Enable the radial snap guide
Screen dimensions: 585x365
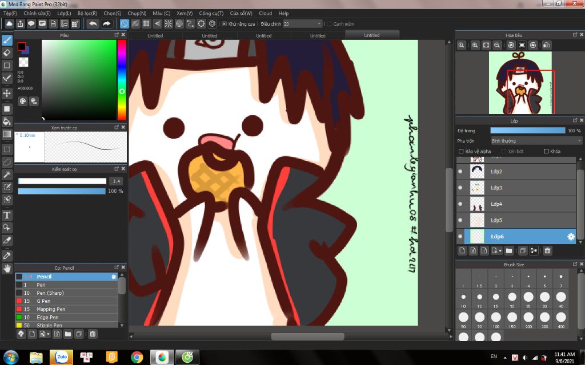tap(169, 24)
